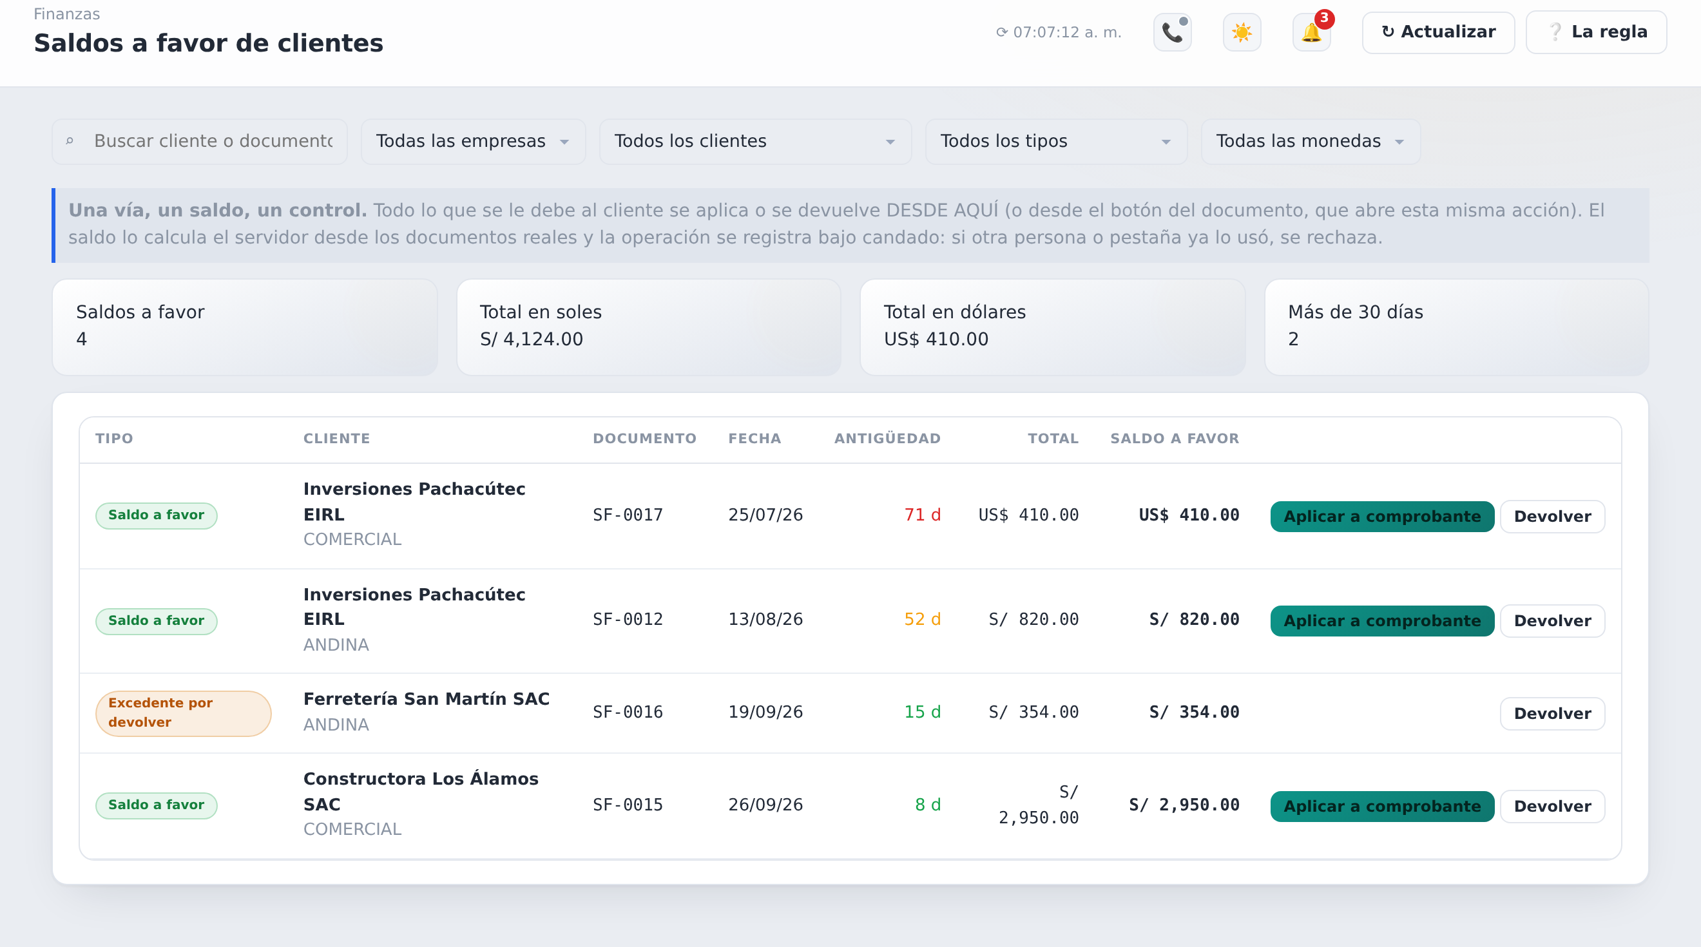
Task: Open La regla help button
Action: pos(1596,32)
